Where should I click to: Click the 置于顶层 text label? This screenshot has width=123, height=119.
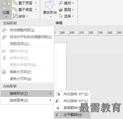coord(25,3)
